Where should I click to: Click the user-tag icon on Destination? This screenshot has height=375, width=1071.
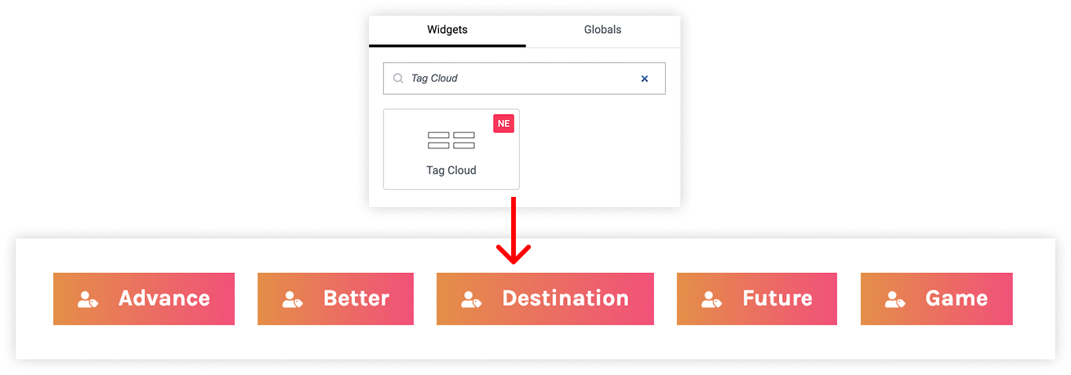[x=471, y=299]
